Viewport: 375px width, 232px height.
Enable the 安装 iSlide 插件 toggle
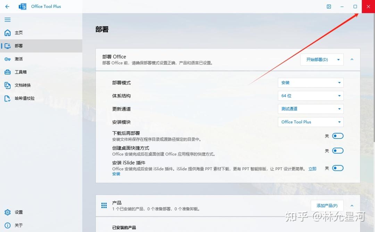[337, 168]
